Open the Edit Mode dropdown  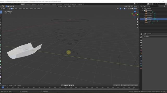(x=4, y=9)
